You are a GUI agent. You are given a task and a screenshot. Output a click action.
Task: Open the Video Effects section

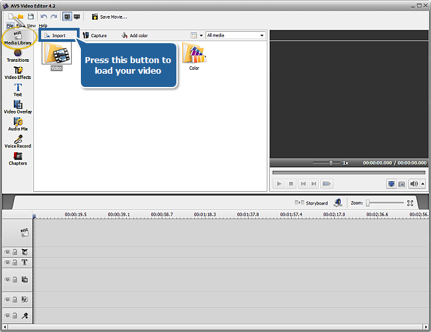[18, 73]
